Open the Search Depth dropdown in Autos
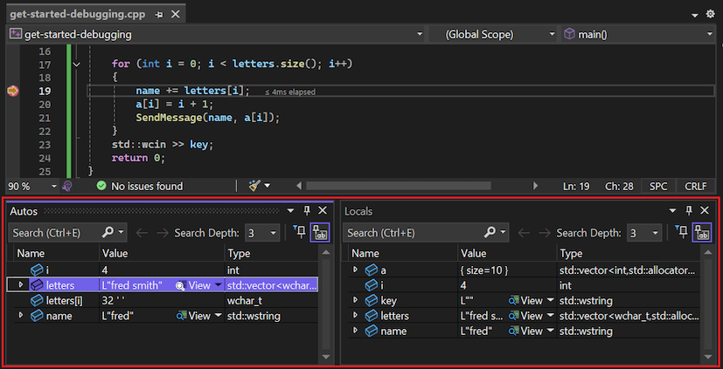This screenshot has height=369, width=723. (274, 233)
